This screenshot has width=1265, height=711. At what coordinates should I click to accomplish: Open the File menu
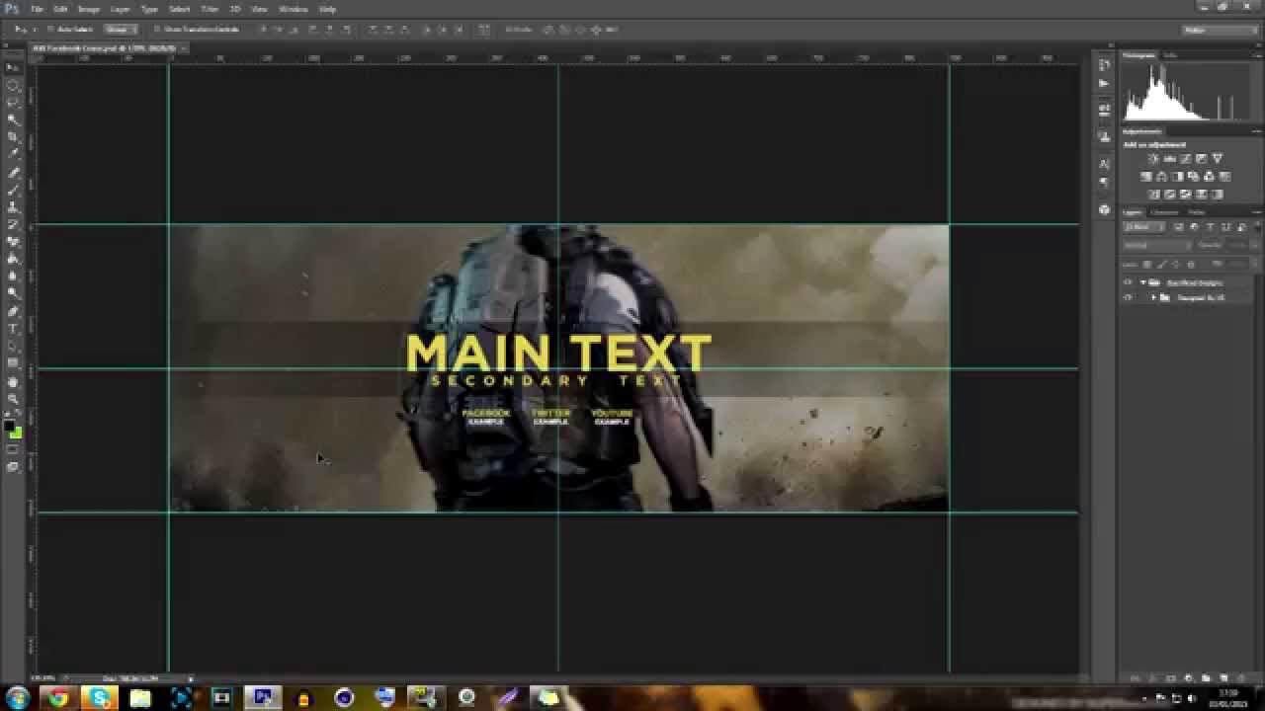click(37, 9)
